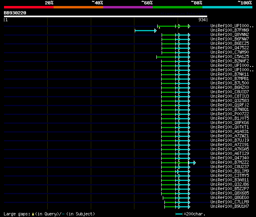Open the UniRef100_Q47522 hit label
This screenshot has width=256, height=217.
[x=230, y=48]
